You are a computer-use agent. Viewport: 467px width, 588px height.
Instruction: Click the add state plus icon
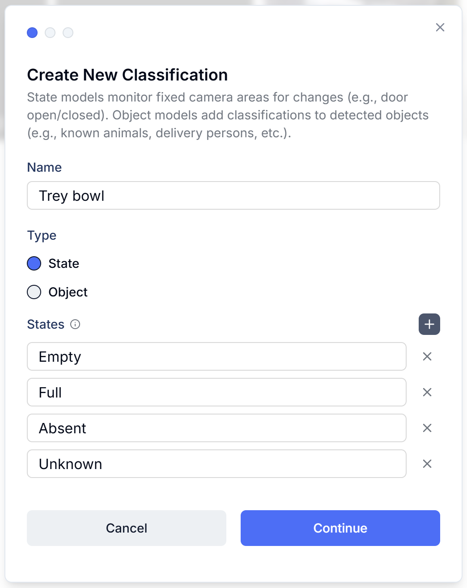coord(429,324)
